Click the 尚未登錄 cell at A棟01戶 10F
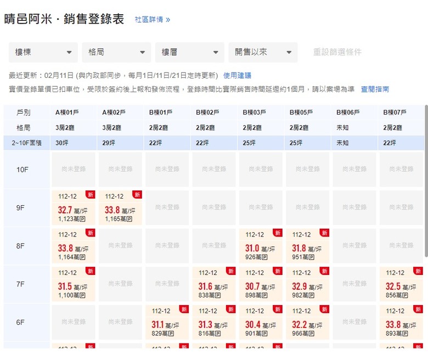This screenshot has width=428, height=360. (74, 170)
